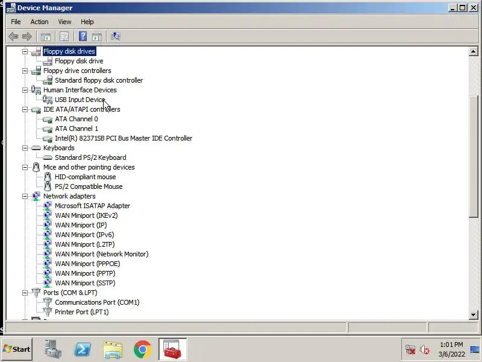This screenshot has width=482, height=362.
Task: Select ATA Channel 1
Action: click(77, 129)
